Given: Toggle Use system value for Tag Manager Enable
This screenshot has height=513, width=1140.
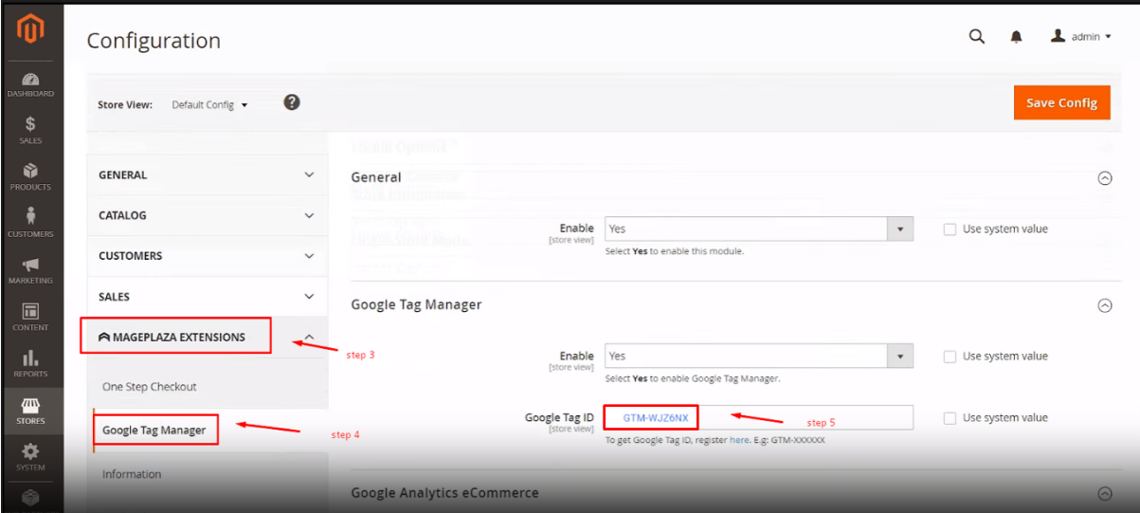Looking at the screenshot, I should click(950, 357).
